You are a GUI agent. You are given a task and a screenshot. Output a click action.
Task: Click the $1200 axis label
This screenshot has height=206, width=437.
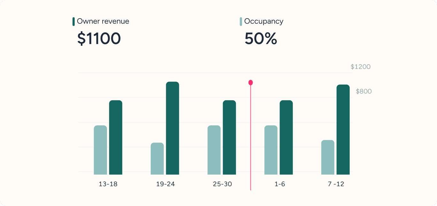point(361,67)
